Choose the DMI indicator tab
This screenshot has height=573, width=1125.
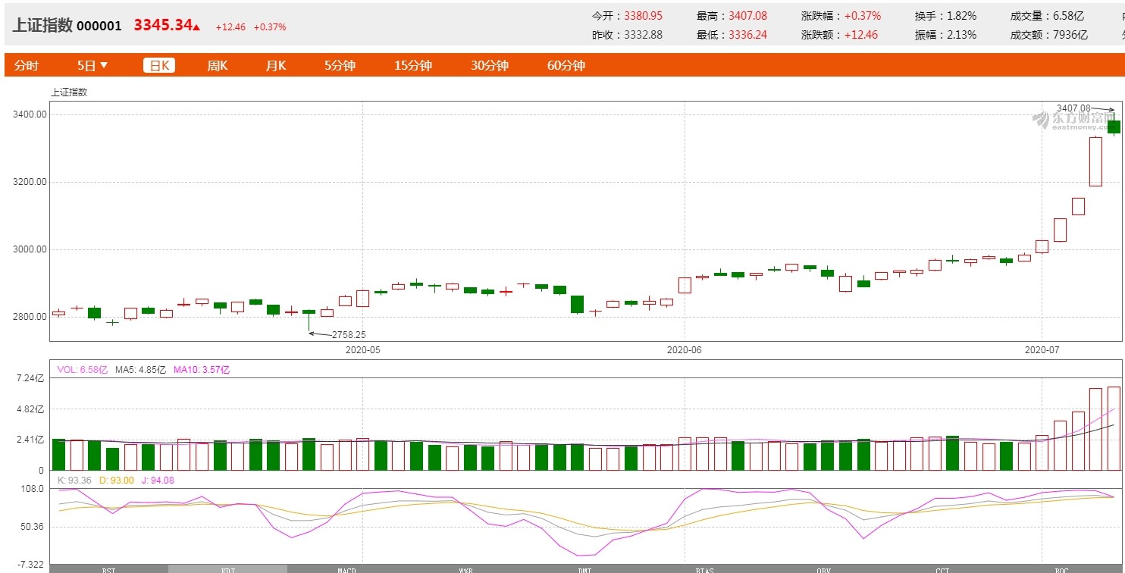[x=584, y=568]
